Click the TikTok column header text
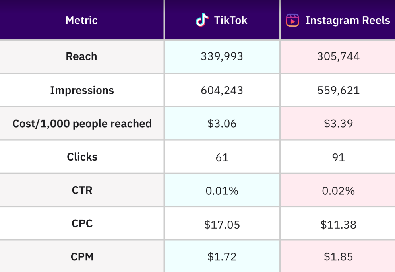Viewport: 395px width, 272px height. click(x=230, y=20)
